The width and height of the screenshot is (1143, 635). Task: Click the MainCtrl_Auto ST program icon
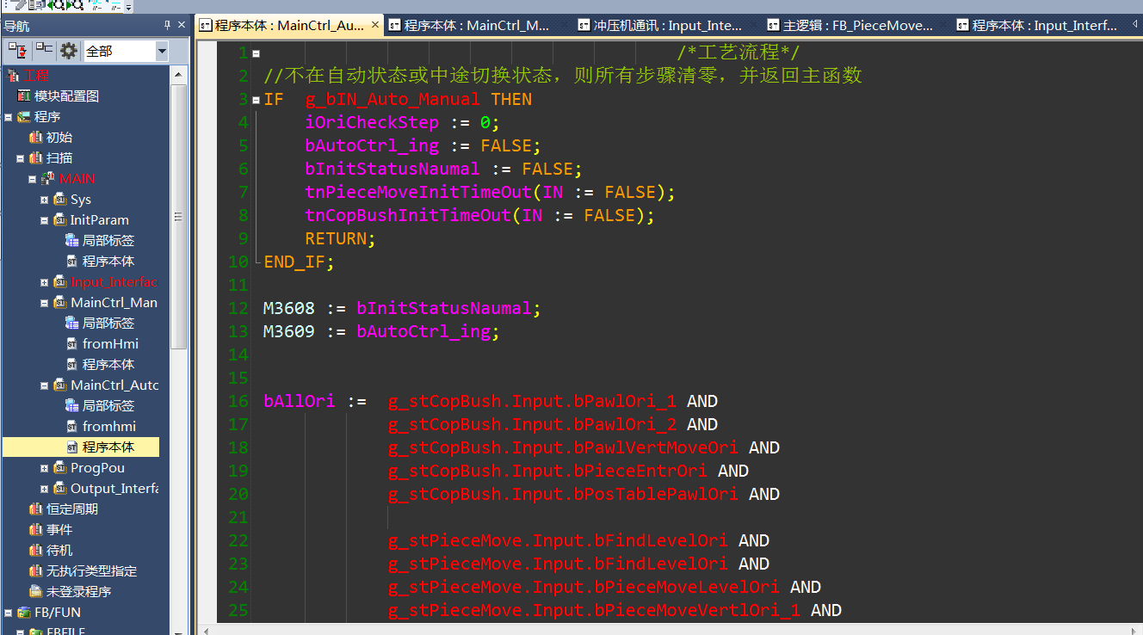(x=59, y=385)
